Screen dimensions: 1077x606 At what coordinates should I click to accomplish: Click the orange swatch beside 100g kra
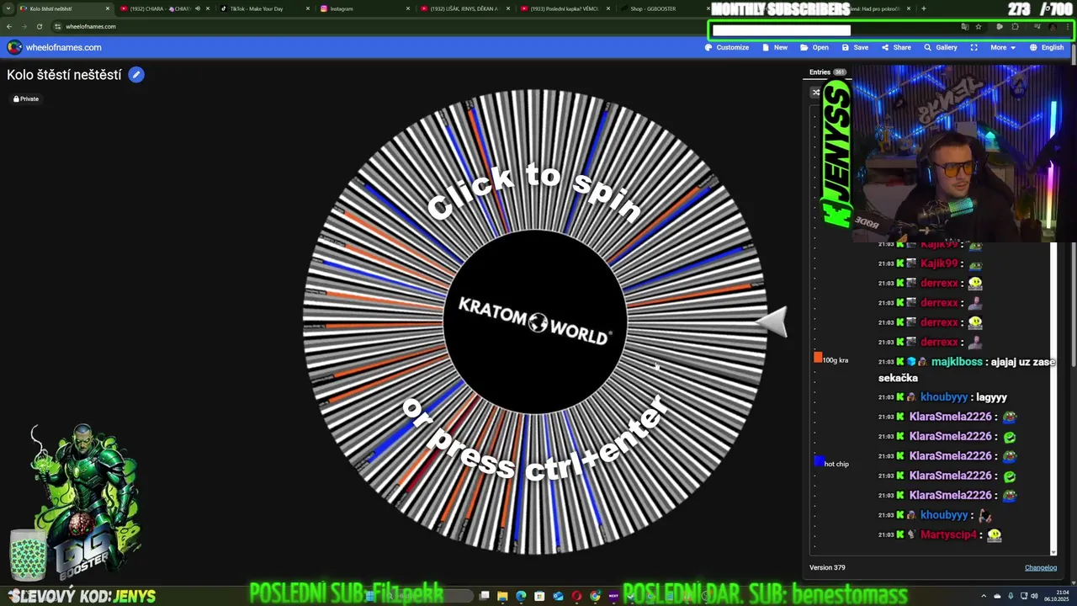click(x=818, y=358)
